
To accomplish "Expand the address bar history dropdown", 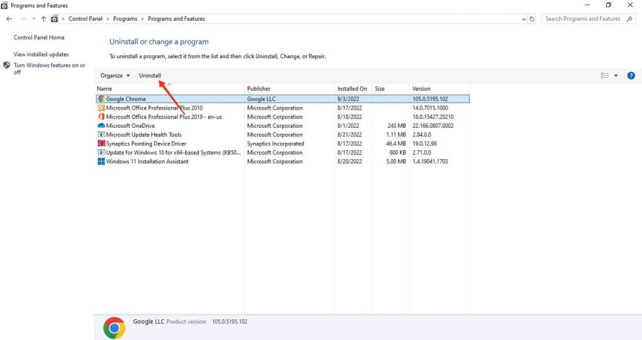I will pyautogui.click(x=524, y=19).
